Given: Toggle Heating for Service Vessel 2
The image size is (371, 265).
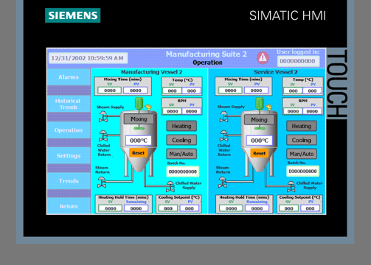Looking at the screenshot, I should point(302,126).
